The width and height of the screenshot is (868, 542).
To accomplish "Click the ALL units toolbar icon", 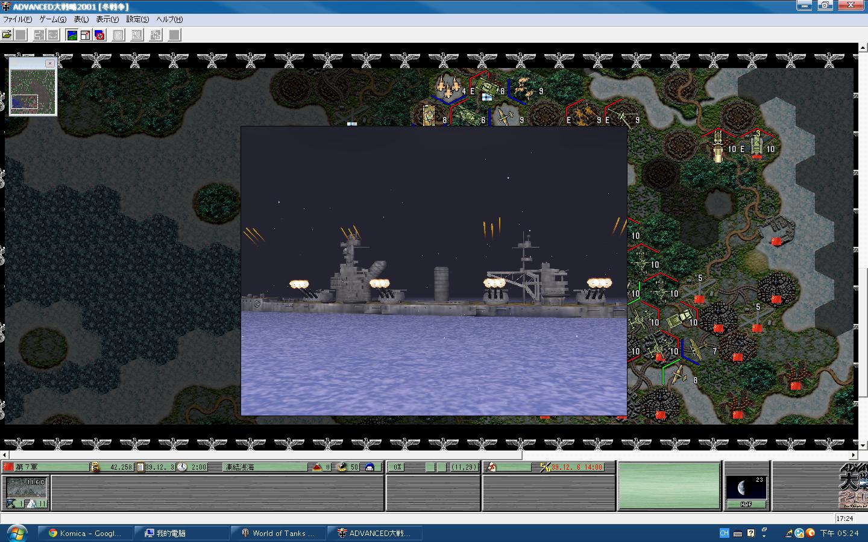I will 137,35.
